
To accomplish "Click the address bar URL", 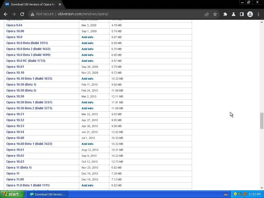I will (83, 14).
